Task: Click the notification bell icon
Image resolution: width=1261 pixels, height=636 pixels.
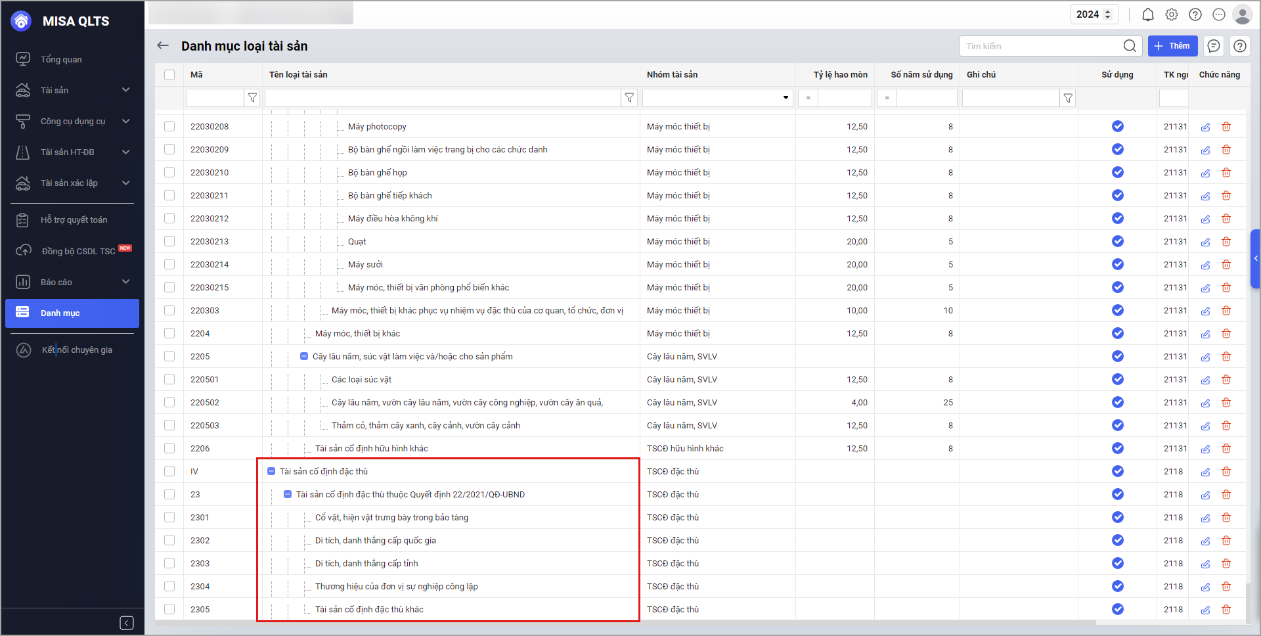Action: (1147, 14)
